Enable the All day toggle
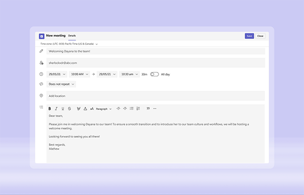The height and width of the screenshot is (195, 304). (x=155, y=74)
